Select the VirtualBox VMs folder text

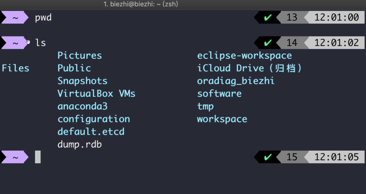click(97, 94)
